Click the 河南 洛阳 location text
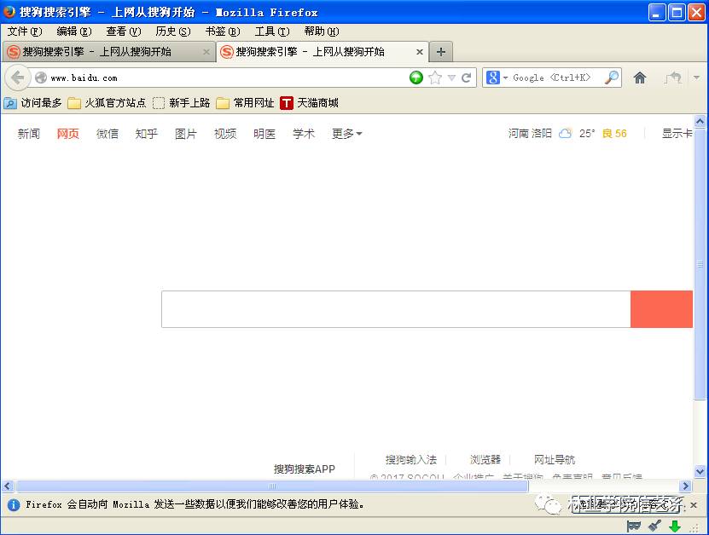 (x=530, y=134)
